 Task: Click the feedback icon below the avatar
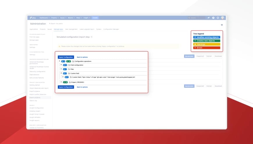[x=222, y=25]
